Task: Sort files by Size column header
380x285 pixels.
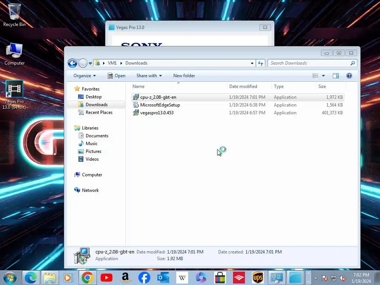Action: pyautogui.click(x=331, y=86)
